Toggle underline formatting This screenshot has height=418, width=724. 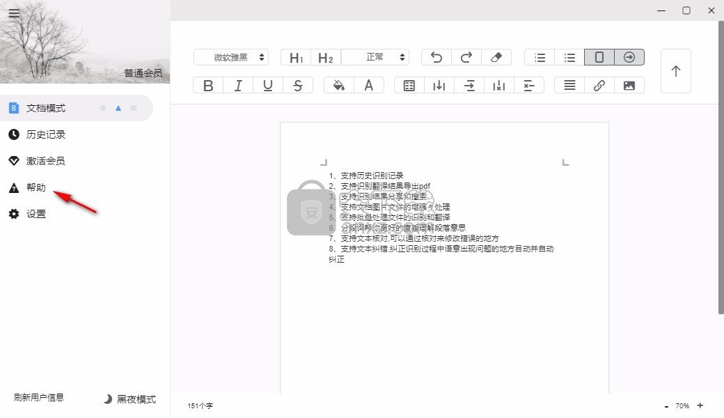tap(268, 86)
